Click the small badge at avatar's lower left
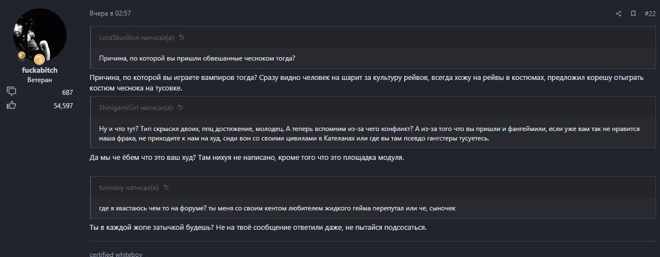The width and height of the screenshot is (660, 257). tap(22, 56)
